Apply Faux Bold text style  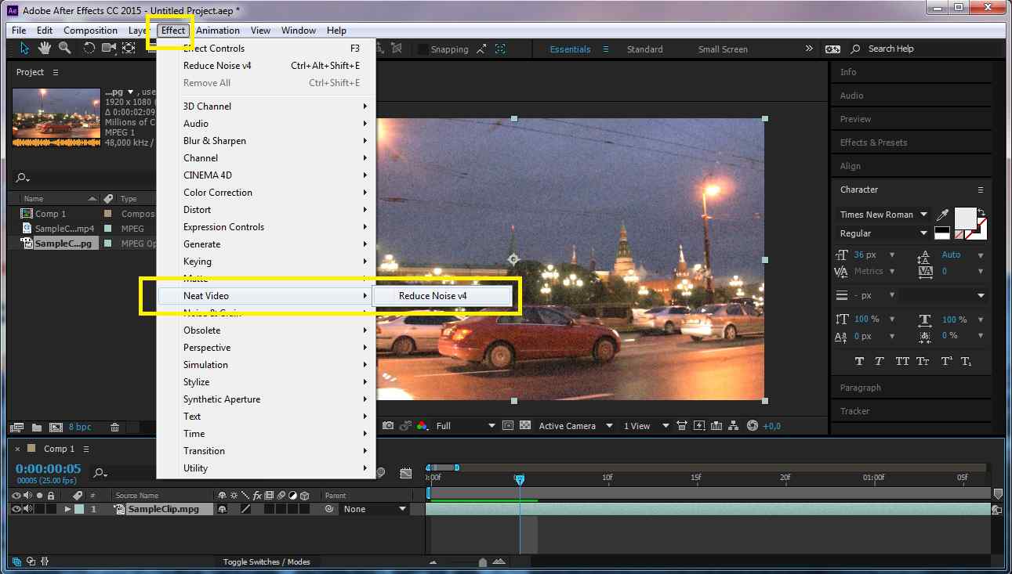[x=859, y=361]
